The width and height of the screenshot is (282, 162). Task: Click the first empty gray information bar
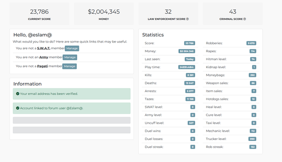(71, 120)
